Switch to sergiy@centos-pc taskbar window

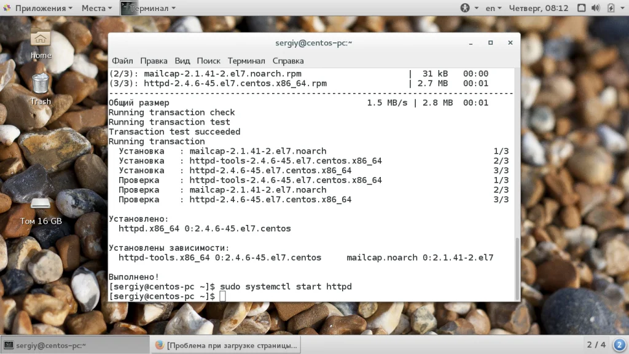75,345
